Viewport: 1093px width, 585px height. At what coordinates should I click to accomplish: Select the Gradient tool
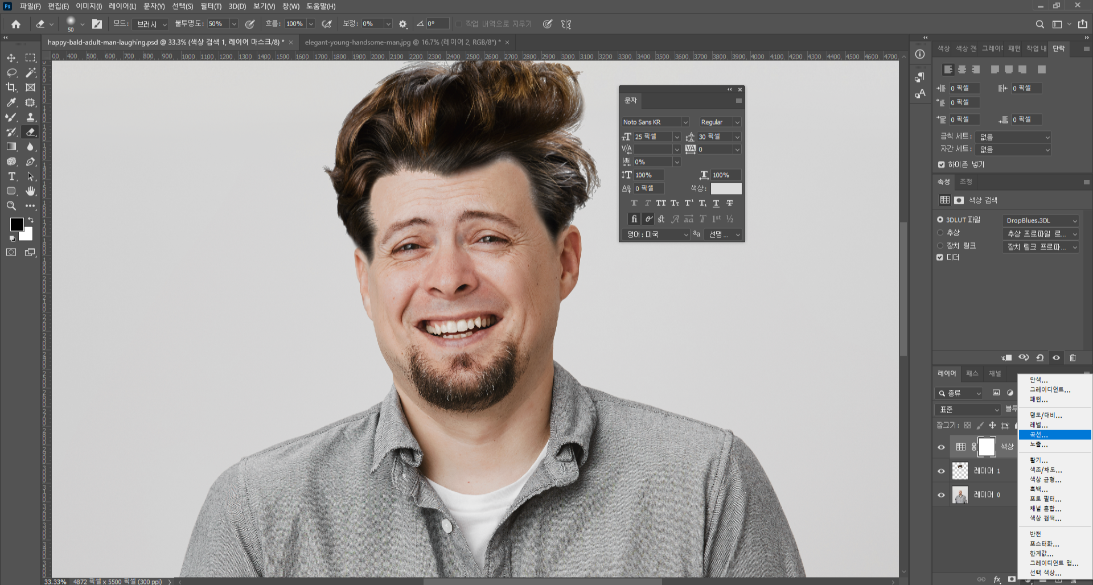(x=11, y=147)
